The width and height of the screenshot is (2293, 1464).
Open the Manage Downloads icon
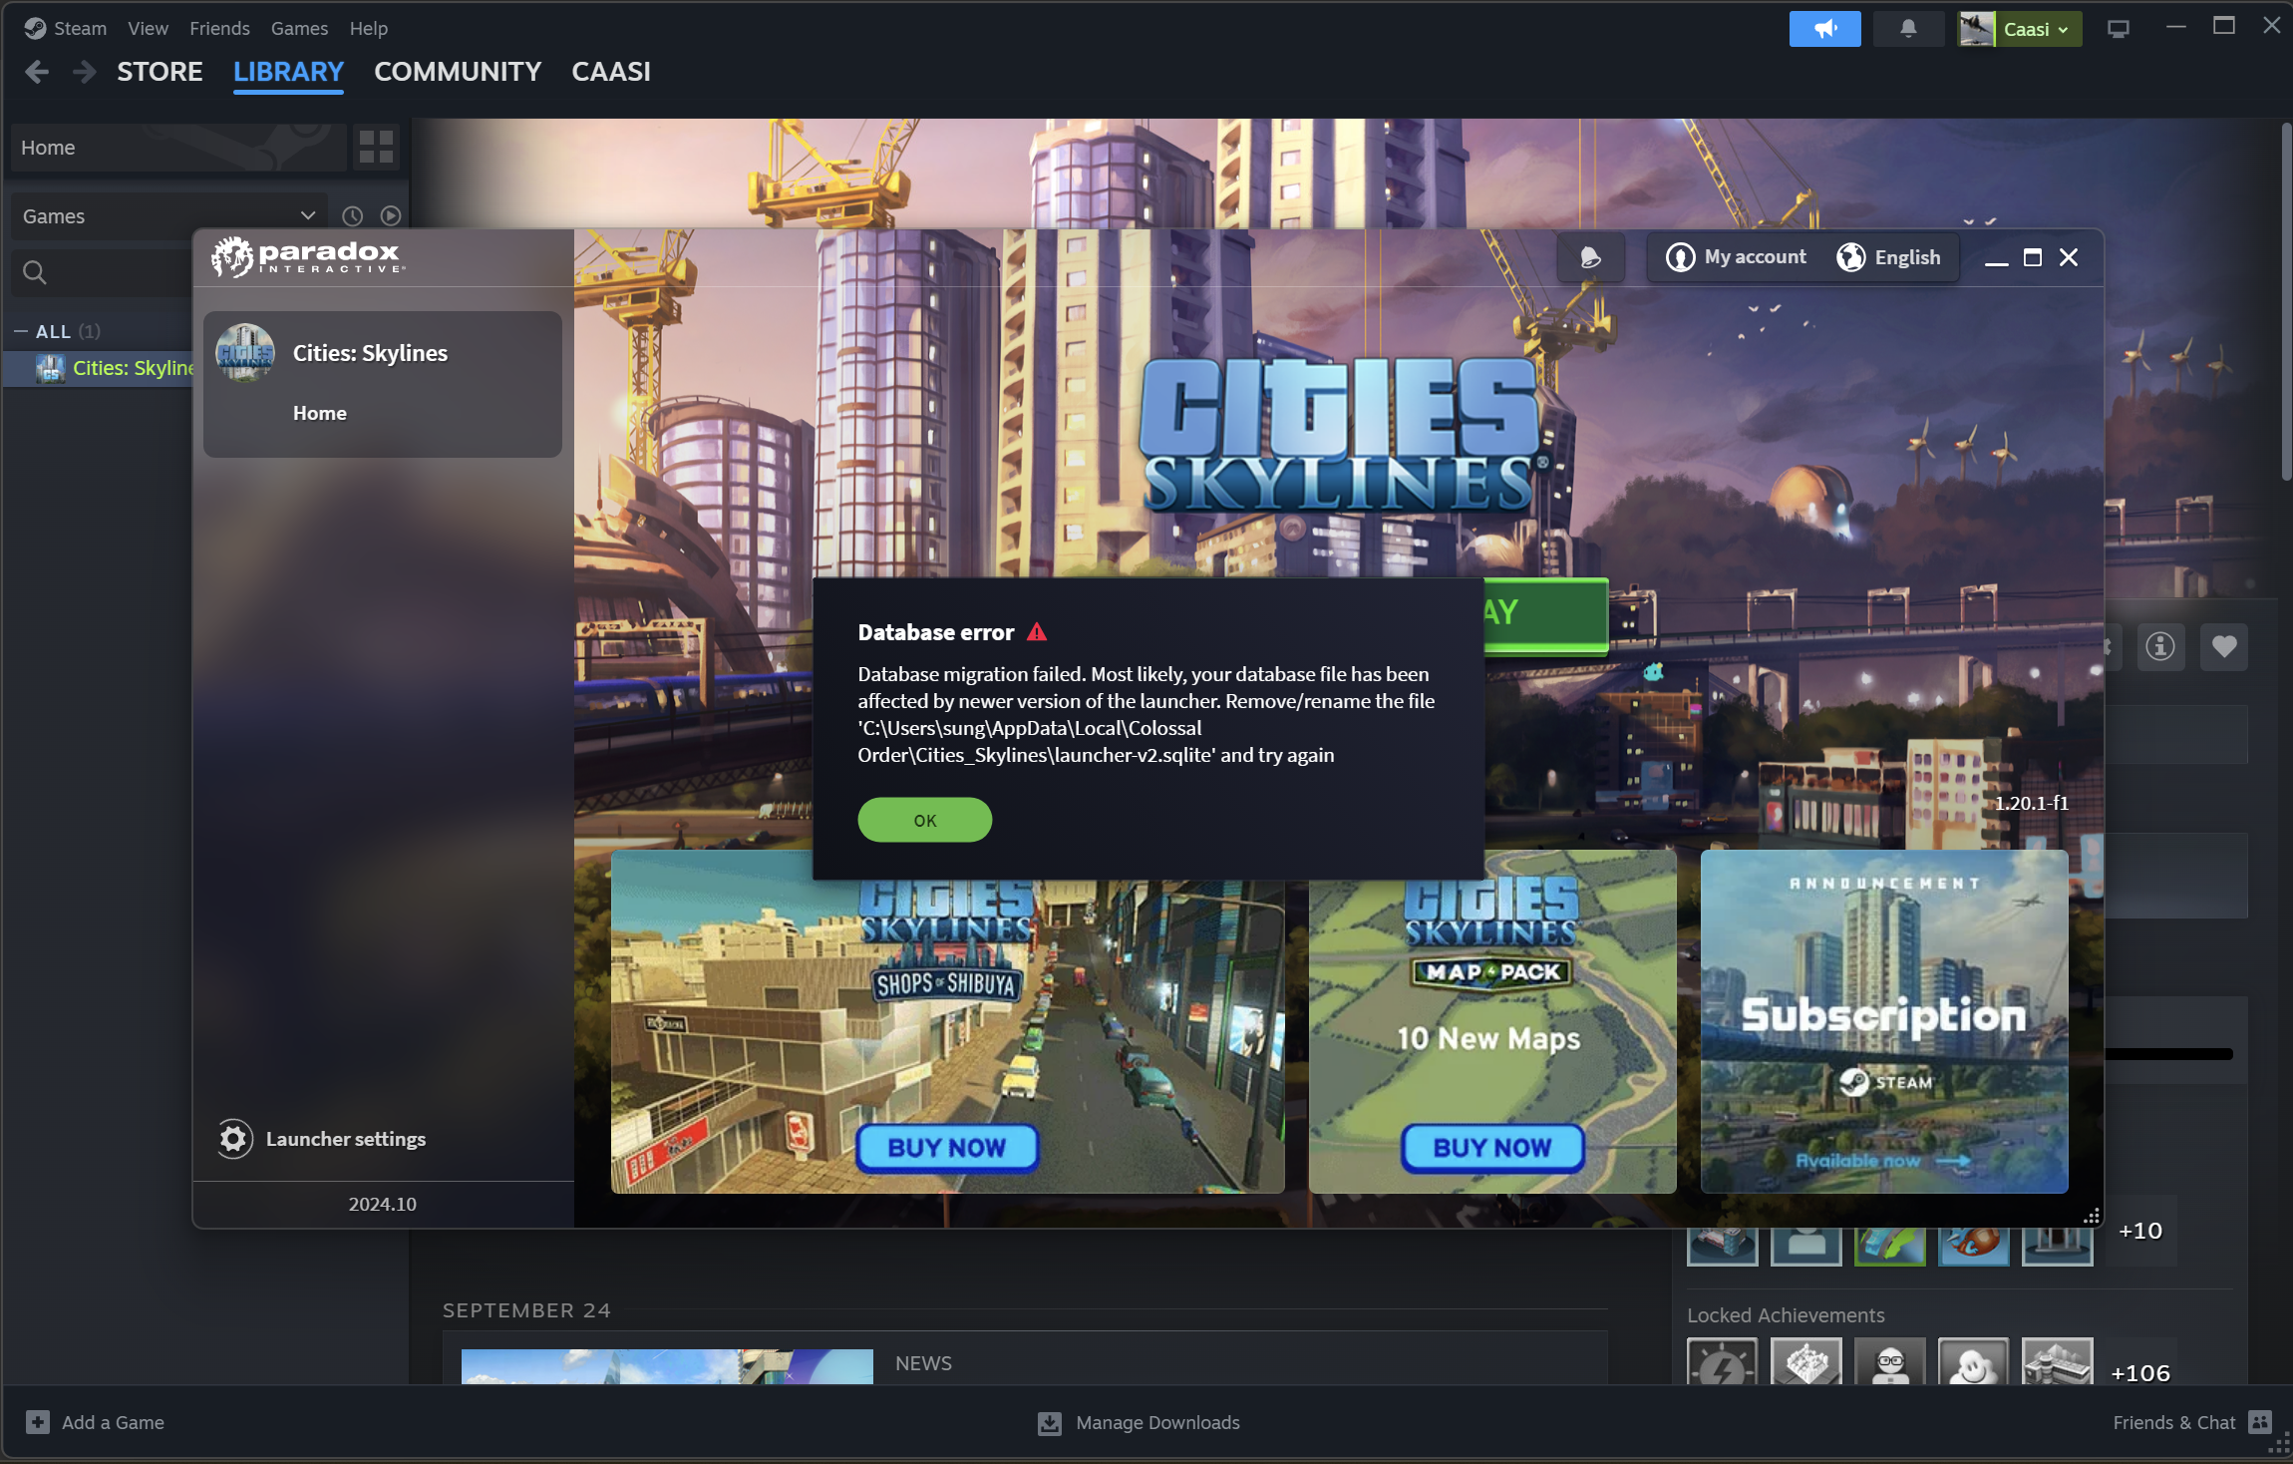1050,1423
